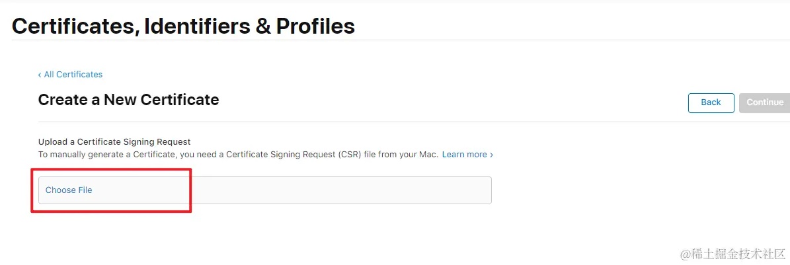The height and width of the screenshot is (265, 790).
Task: Click the CSR instruction sentence text
Action: click(198, 155)
